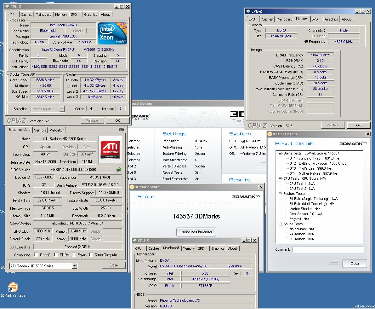The image size is (375, 309).
Task: Click the GPU-Z screenshot camera icon
Action: coord(121,129)
